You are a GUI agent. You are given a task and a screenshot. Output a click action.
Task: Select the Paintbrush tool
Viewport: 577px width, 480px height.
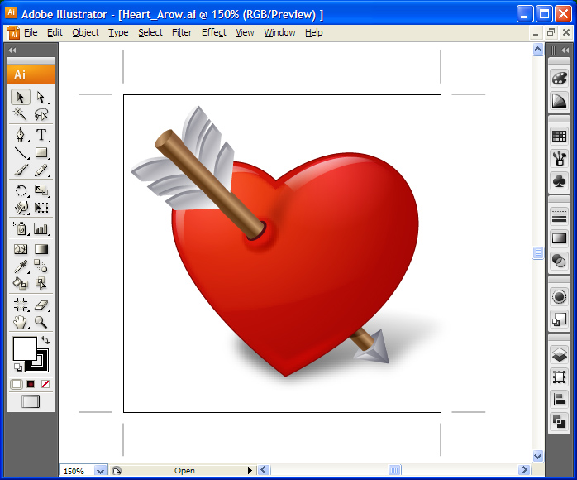tap(20, 170)
